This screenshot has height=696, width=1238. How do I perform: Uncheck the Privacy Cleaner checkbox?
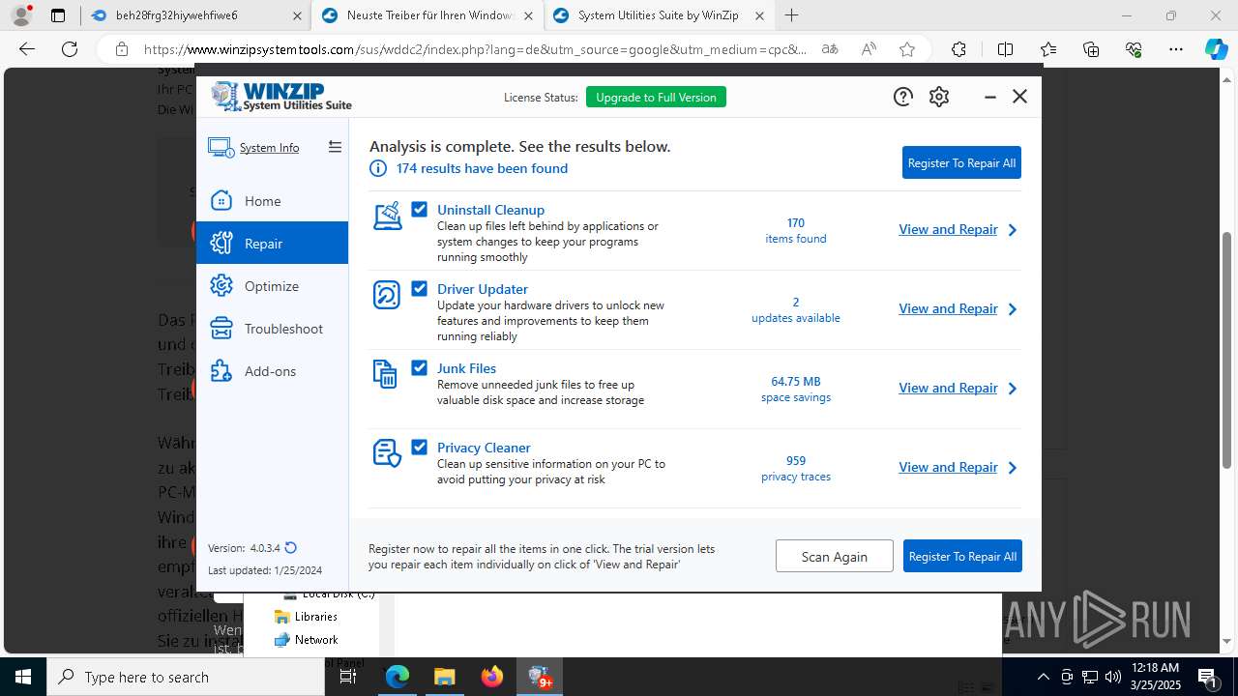(419, 447)
